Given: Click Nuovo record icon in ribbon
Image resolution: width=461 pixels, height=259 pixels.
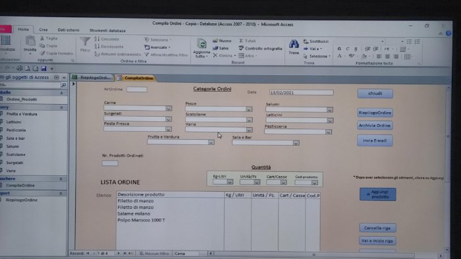Looking at the screenshot, I should coord(215,41).
